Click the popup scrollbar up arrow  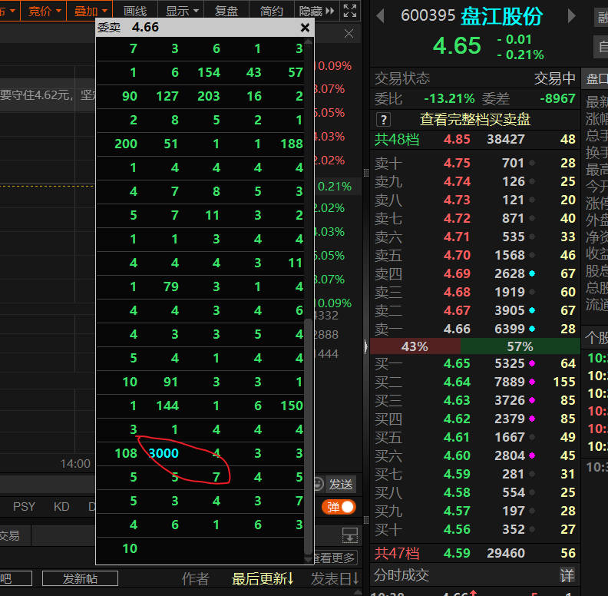tap(309, 41)
